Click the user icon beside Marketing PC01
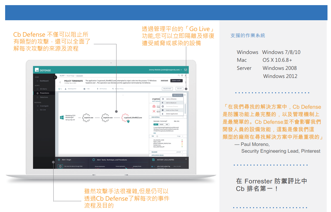The width and height of the screenshot is (331, 212). tap(66, 89)
